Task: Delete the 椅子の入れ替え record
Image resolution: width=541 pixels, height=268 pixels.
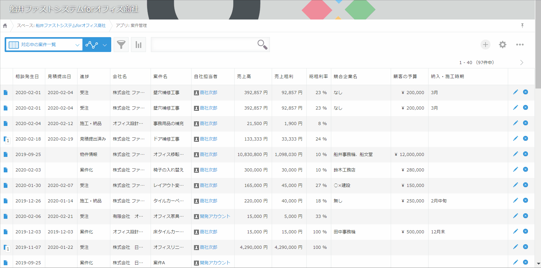Action: (526, 169)
